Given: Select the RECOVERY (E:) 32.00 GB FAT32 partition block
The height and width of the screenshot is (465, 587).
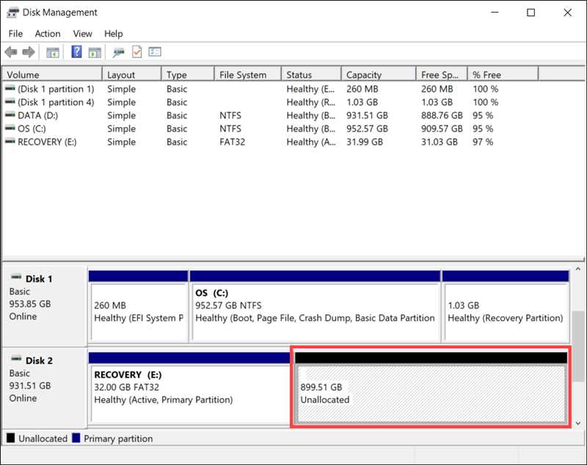Looking at the screenshot, I should (x=189, y=389).
